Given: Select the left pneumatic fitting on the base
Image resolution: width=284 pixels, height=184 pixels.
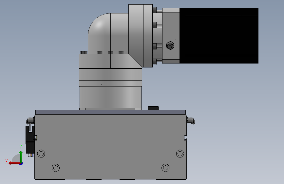Looking at the screenshot, I should [x=30, y=120].
